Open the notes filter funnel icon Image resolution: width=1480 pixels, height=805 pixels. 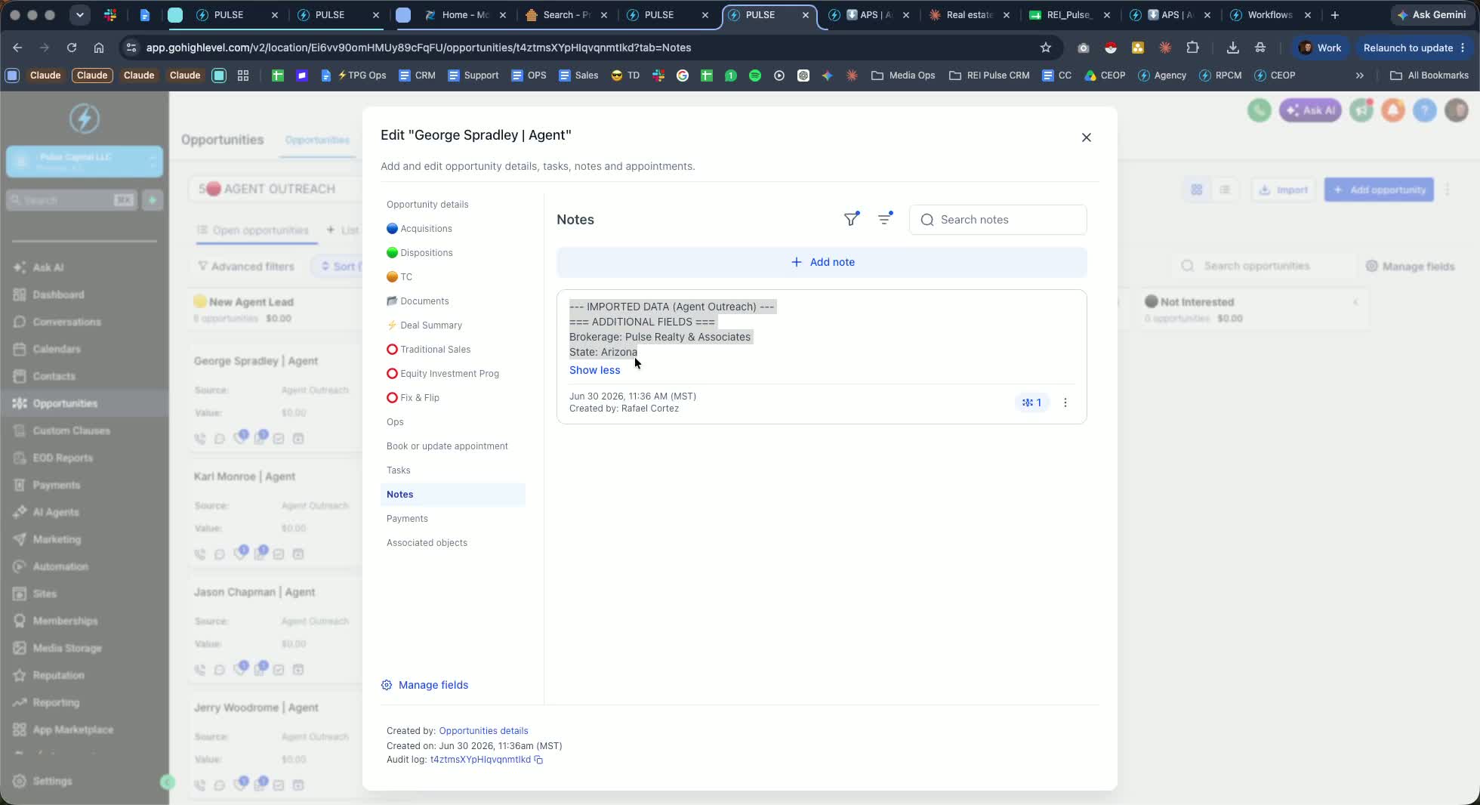852,219
